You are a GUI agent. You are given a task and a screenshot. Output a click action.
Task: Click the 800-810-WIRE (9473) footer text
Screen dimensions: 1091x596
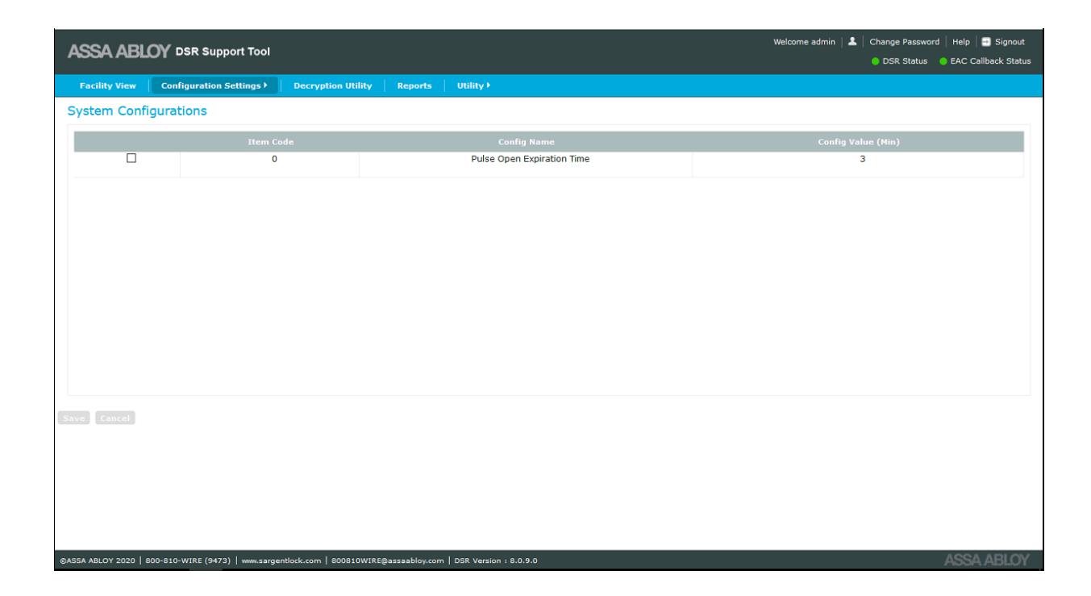tap(191, 561)
